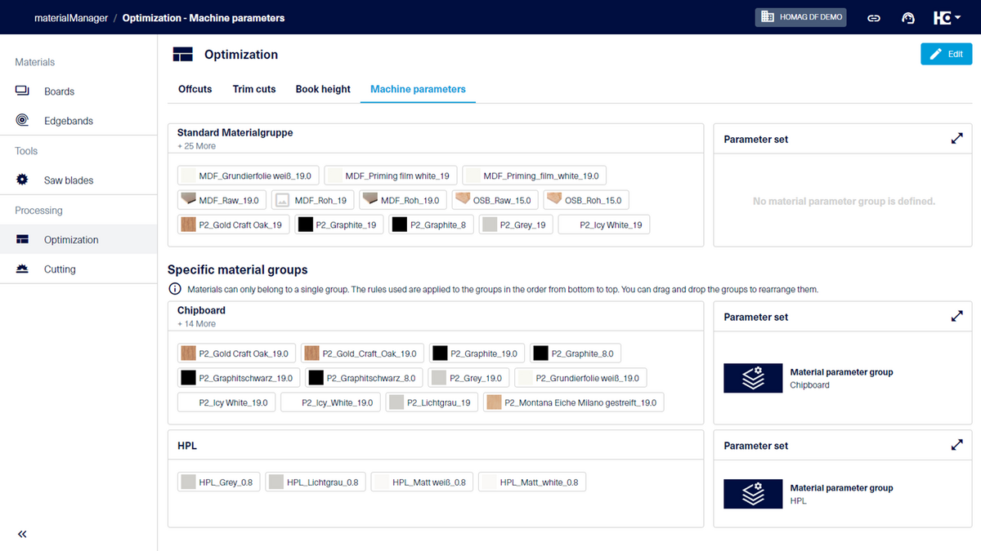This screenshot has height=551, width=981.
Task: Select the P2_Graphite_19 black swatch chip
Action: coord(339,224)
